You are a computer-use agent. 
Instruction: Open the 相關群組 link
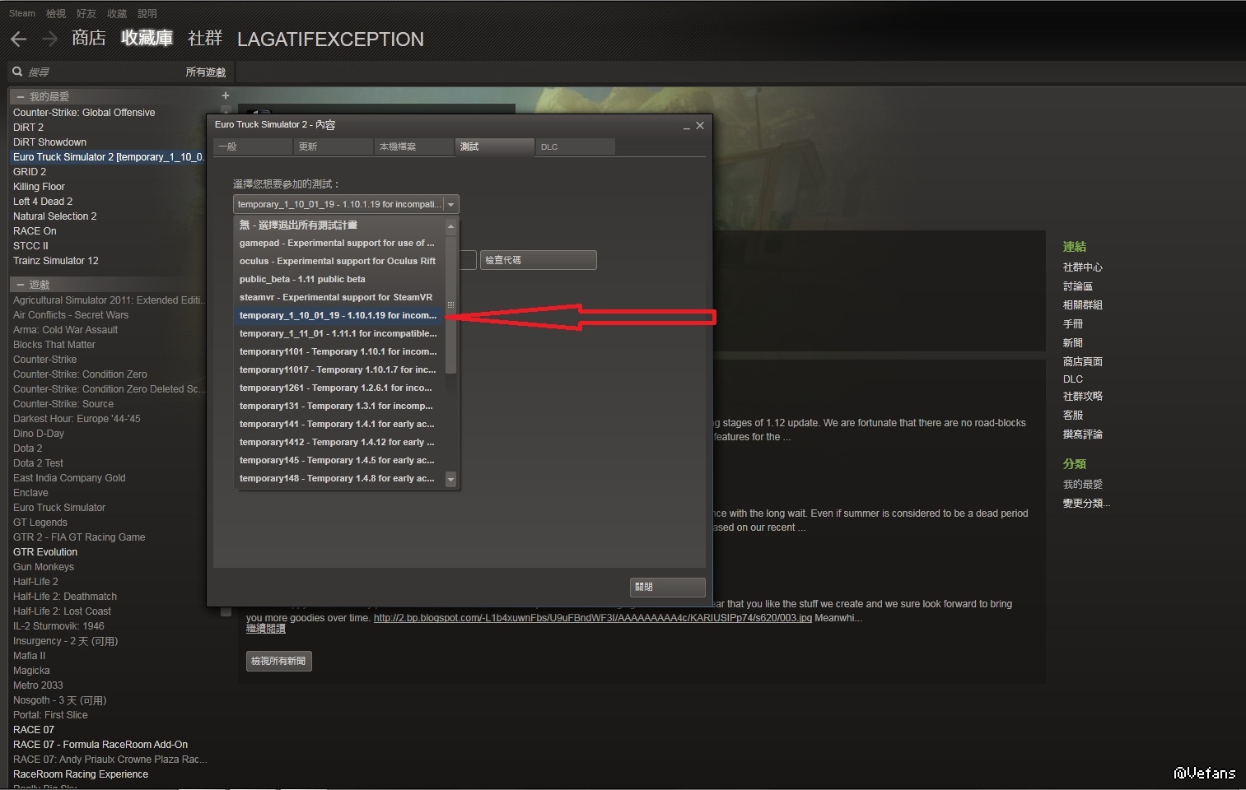[x=1083, y=305]
